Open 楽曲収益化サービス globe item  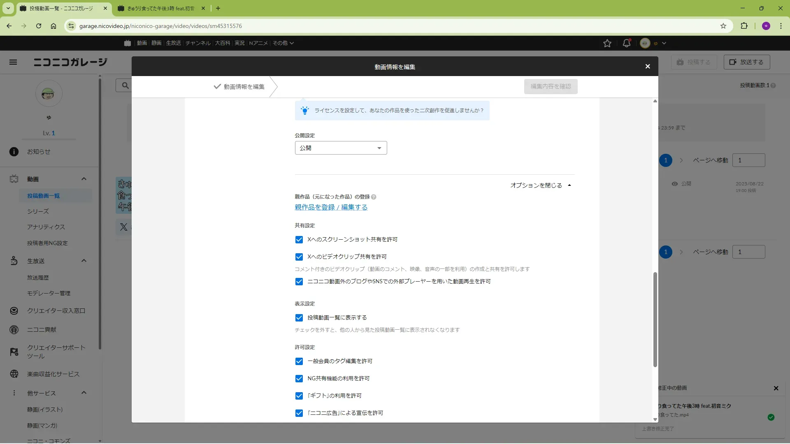click(x=53, y=374)
